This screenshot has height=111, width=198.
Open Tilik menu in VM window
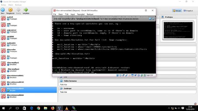coord(67,14)
